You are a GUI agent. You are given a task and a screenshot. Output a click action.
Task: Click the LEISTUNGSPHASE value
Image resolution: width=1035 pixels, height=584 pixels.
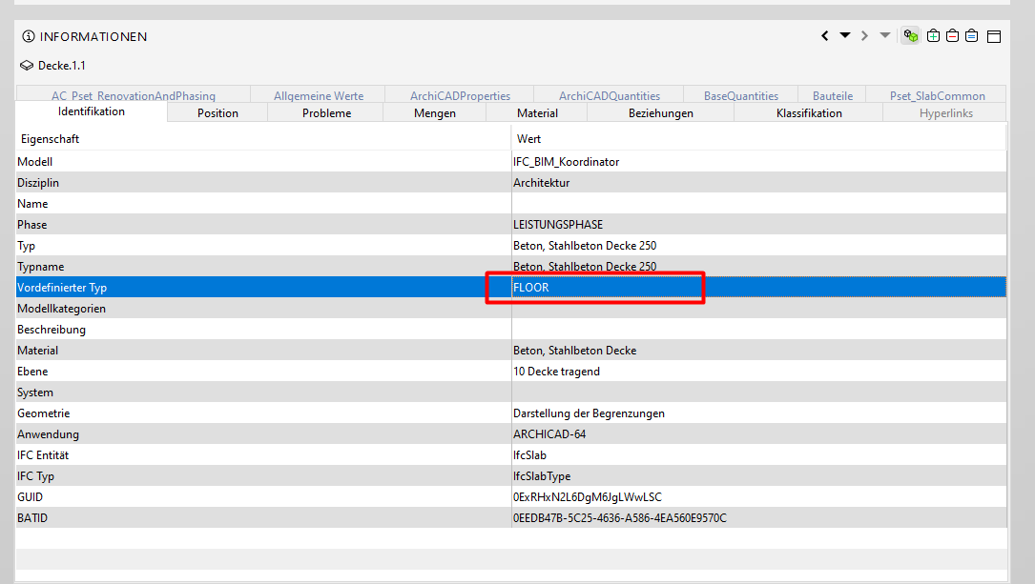(x=558, y=225)
